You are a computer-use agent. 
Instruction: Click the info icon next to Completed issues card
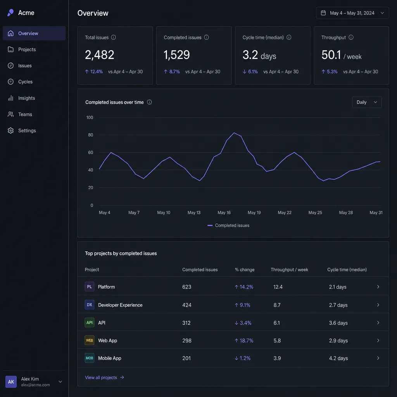tap(206, 37)
